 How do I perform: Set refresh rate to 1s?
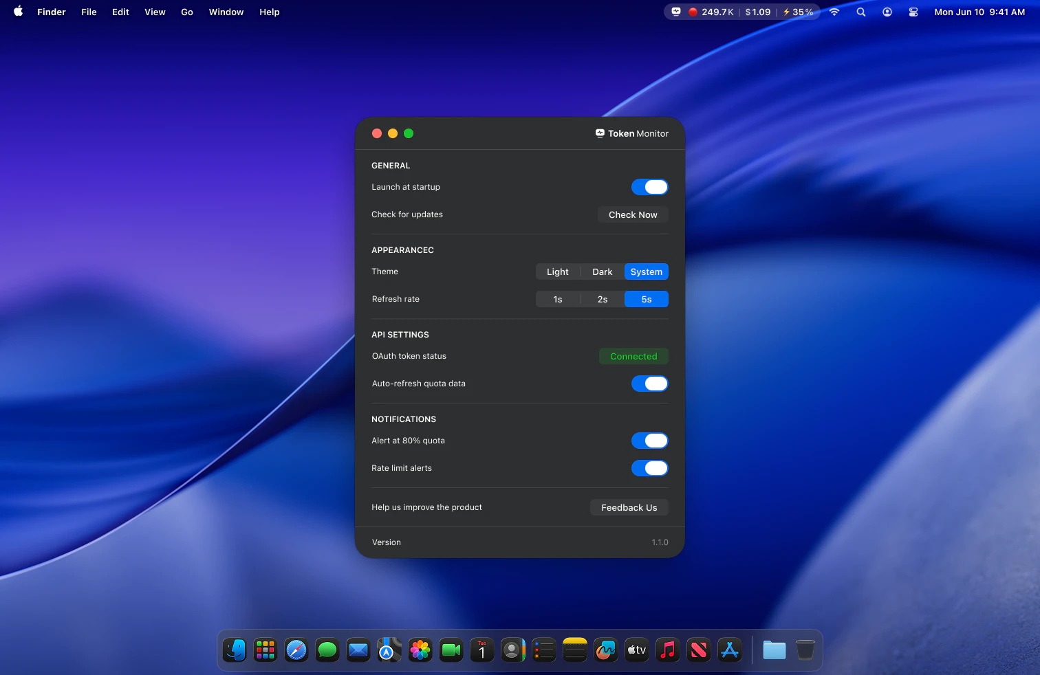point(558,299)
